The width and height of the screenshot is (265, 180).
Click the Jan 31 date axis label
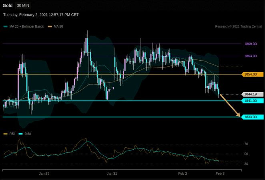(112, 174)
